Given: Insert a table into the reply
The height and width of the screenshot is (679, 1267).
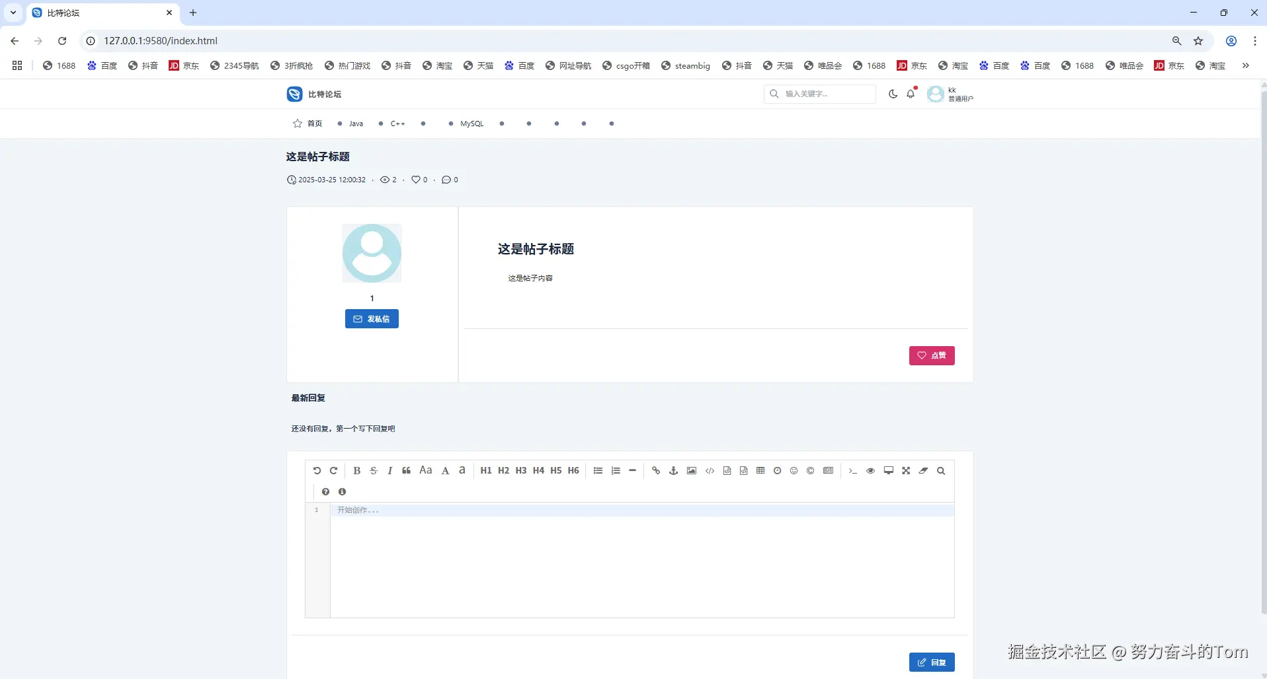Looking at the screenshot, I should (x=760, y=471).
